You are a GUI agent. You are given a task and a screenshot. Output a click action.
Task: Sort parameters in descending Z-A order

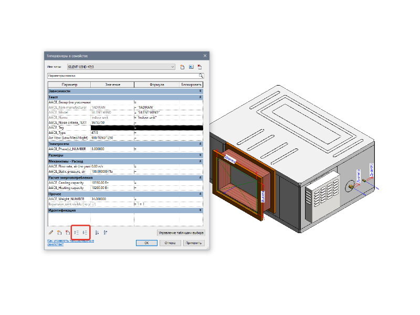106,233
